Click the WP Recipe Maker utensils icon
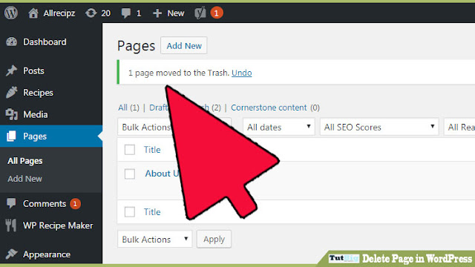475x267 pixels. coord(11,225)
